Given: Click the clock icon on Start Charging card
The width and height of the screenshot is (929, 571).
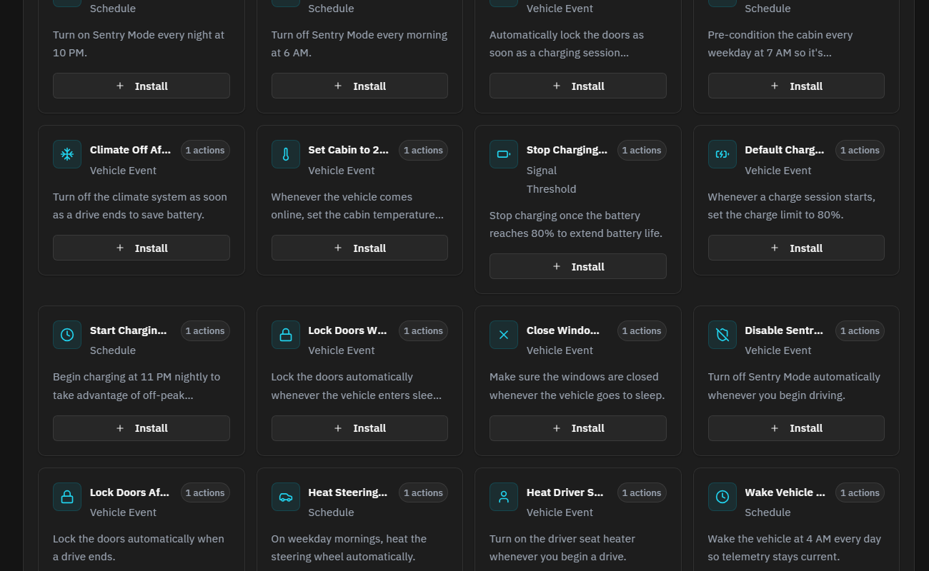Looking at the screenshot, I should pos(67,335).
